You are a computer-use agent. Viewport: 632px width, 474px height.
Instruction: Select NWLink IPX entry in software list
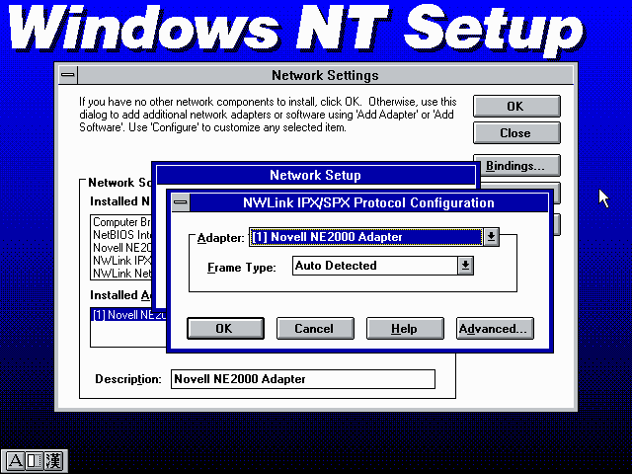pyautogui.click(x=121, y=261)
